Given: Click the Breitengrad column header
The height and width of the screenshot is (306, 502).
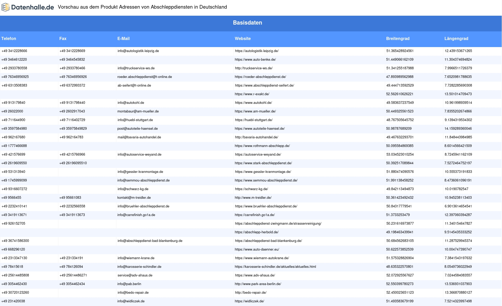Looking at the screenshot, I should click(398, 39).
